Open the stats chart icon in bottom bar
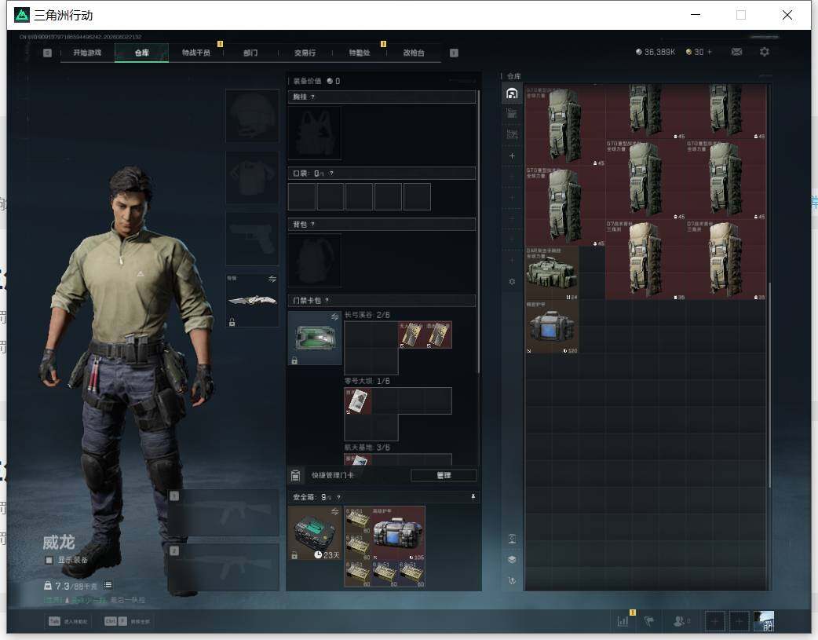The height and width of the screenshot is (640, 818). tap(623, 621)
